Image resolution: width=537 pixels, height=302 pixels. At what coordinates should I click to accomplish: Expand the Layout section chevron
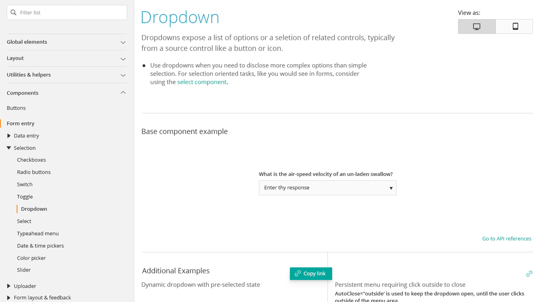[x=123, y=59]
